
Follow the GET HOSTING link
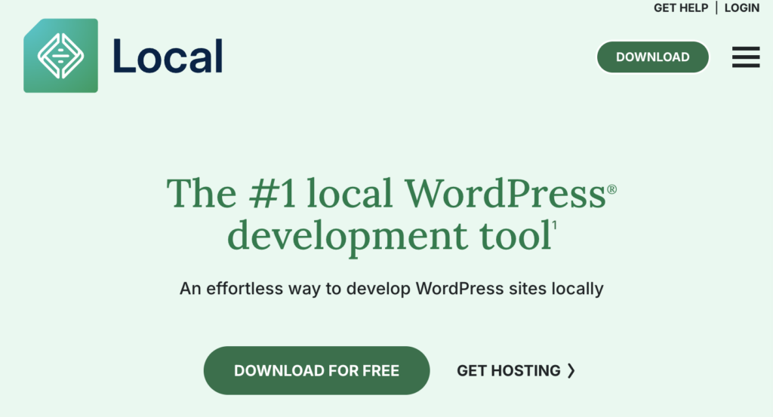516,370
